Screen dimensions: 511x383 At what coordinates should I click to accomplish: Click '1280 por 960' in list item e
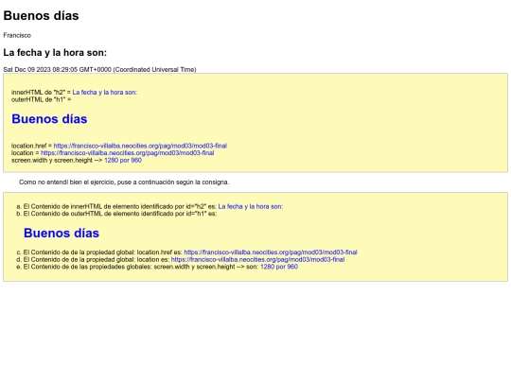coord(279,267)
